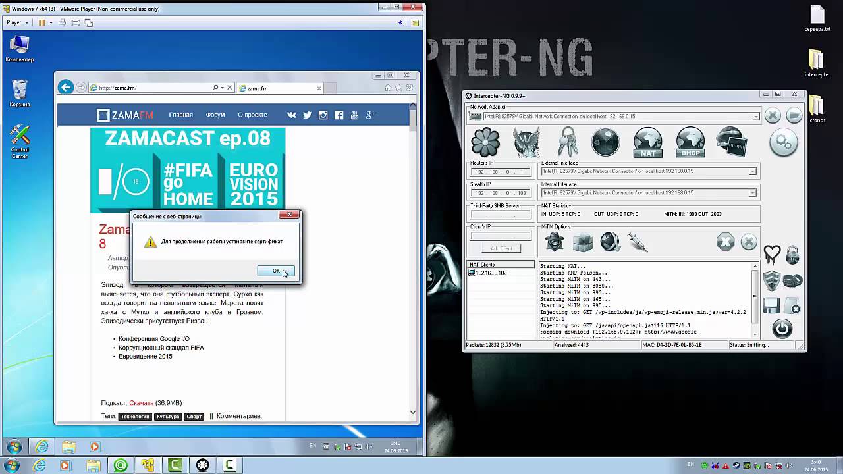Open Messengers mode flower icon in Intercepter-NG
This screenshot has height=474, width=843.
pos(486,142)
